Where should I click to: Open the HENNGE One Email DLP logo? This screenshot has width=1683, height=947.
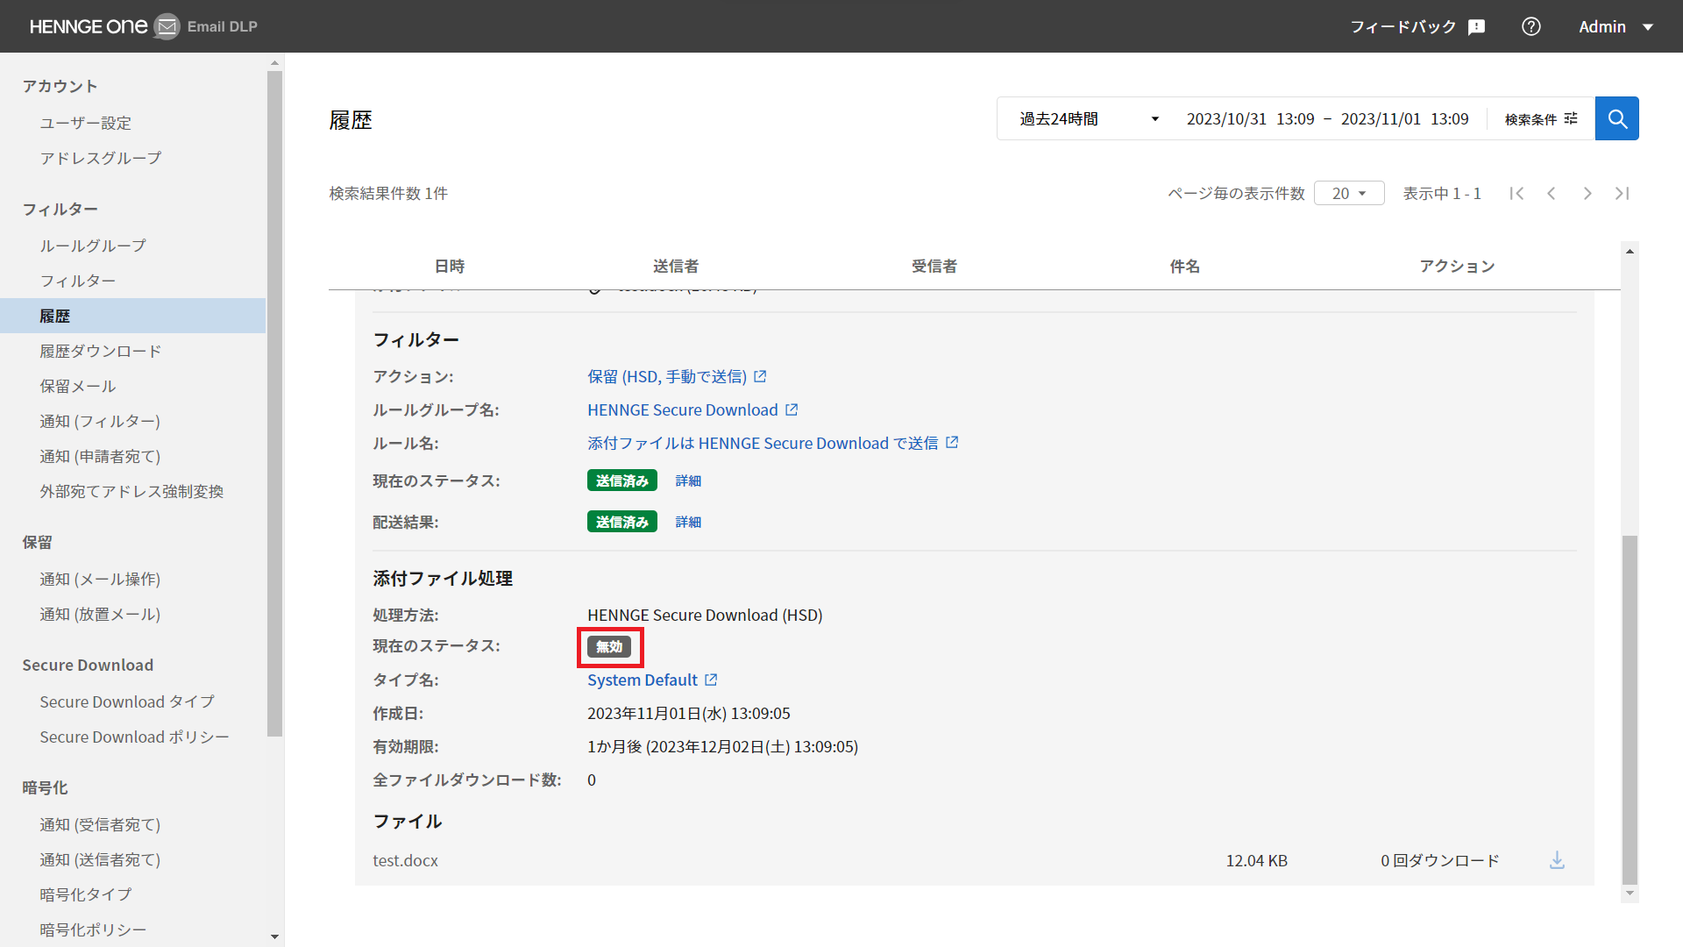coord(143,26)
